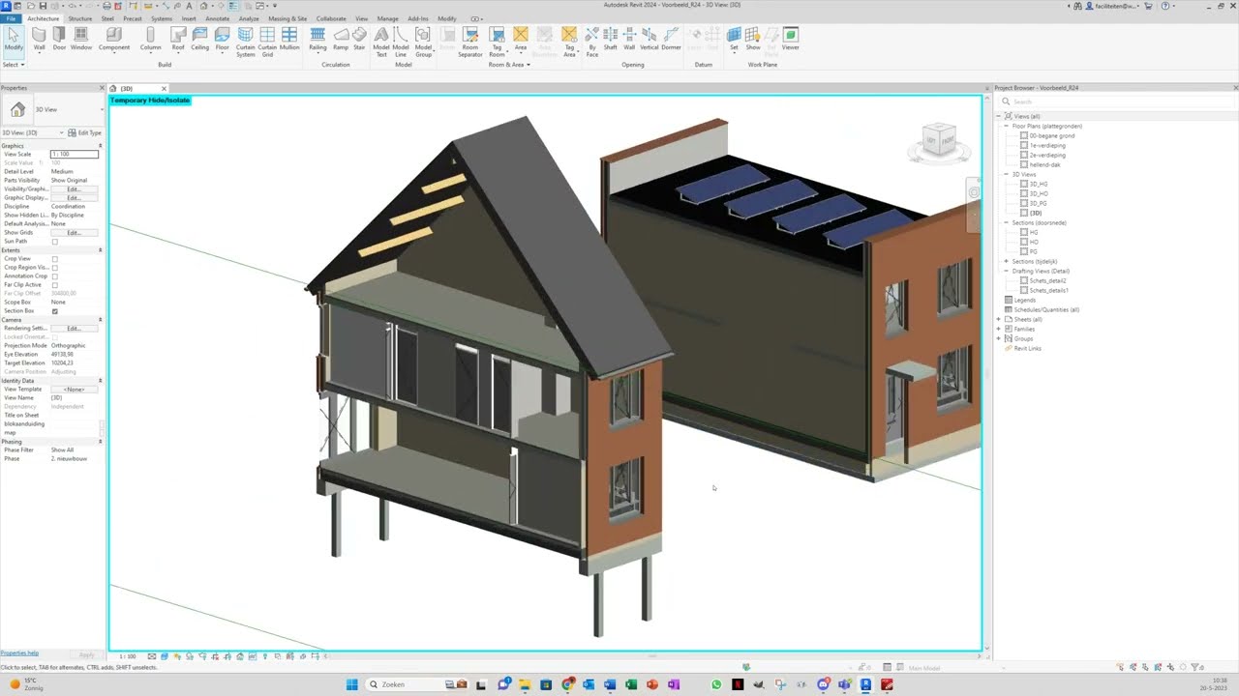Uncheck the Section Box checkbox

tap(54, 311)
